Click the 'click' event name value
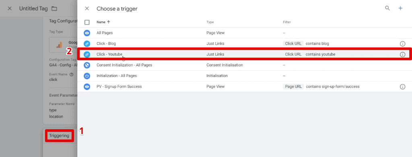412x157 pixels. click(x=54, y=79)
